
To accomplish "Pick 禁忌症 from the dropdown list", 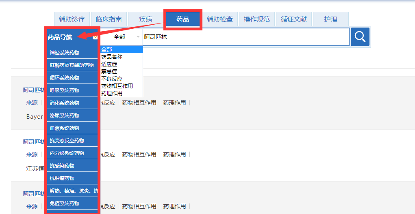I will pyautogui.click(x=122, y=71).
